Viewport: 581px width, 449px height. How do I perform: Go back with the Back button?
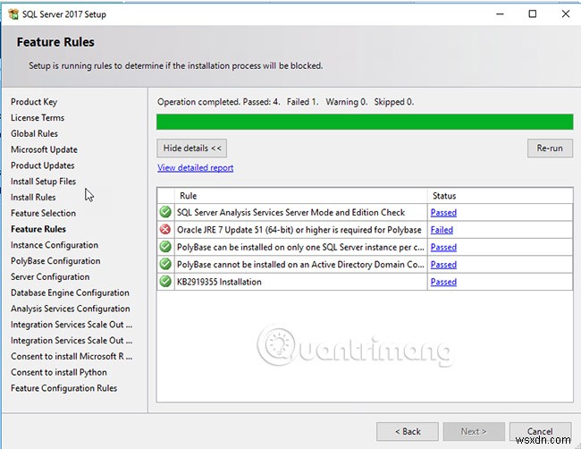(408, 432)
